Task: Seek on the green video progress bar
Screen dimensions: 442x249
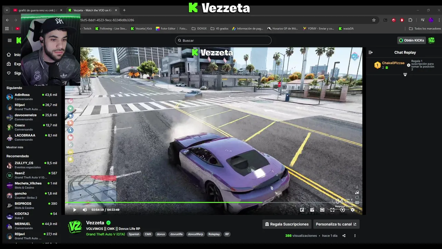Action: click(x=213, y=202)
